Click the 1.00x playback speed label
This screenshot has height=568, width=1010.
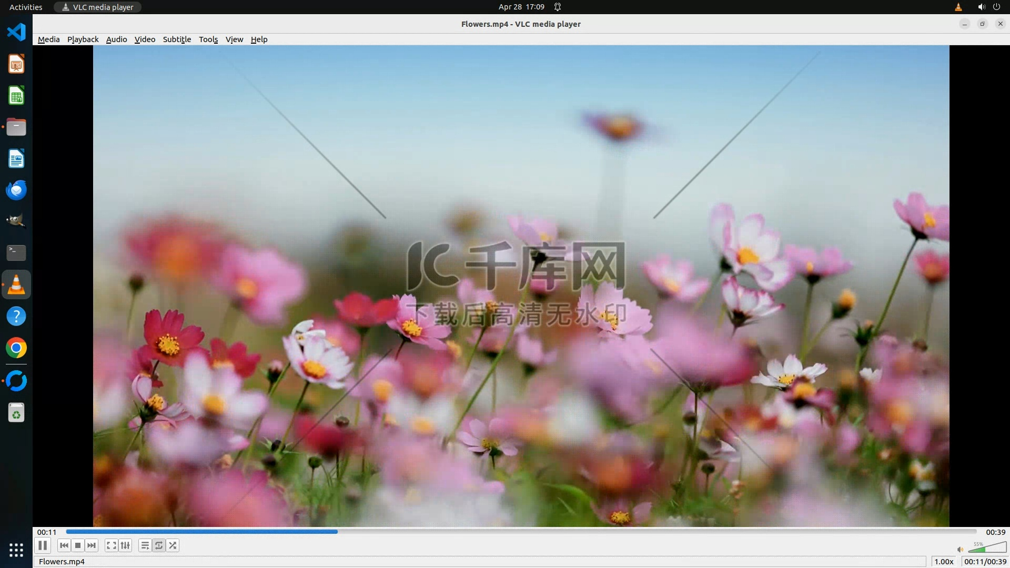(x=944, y=561)
